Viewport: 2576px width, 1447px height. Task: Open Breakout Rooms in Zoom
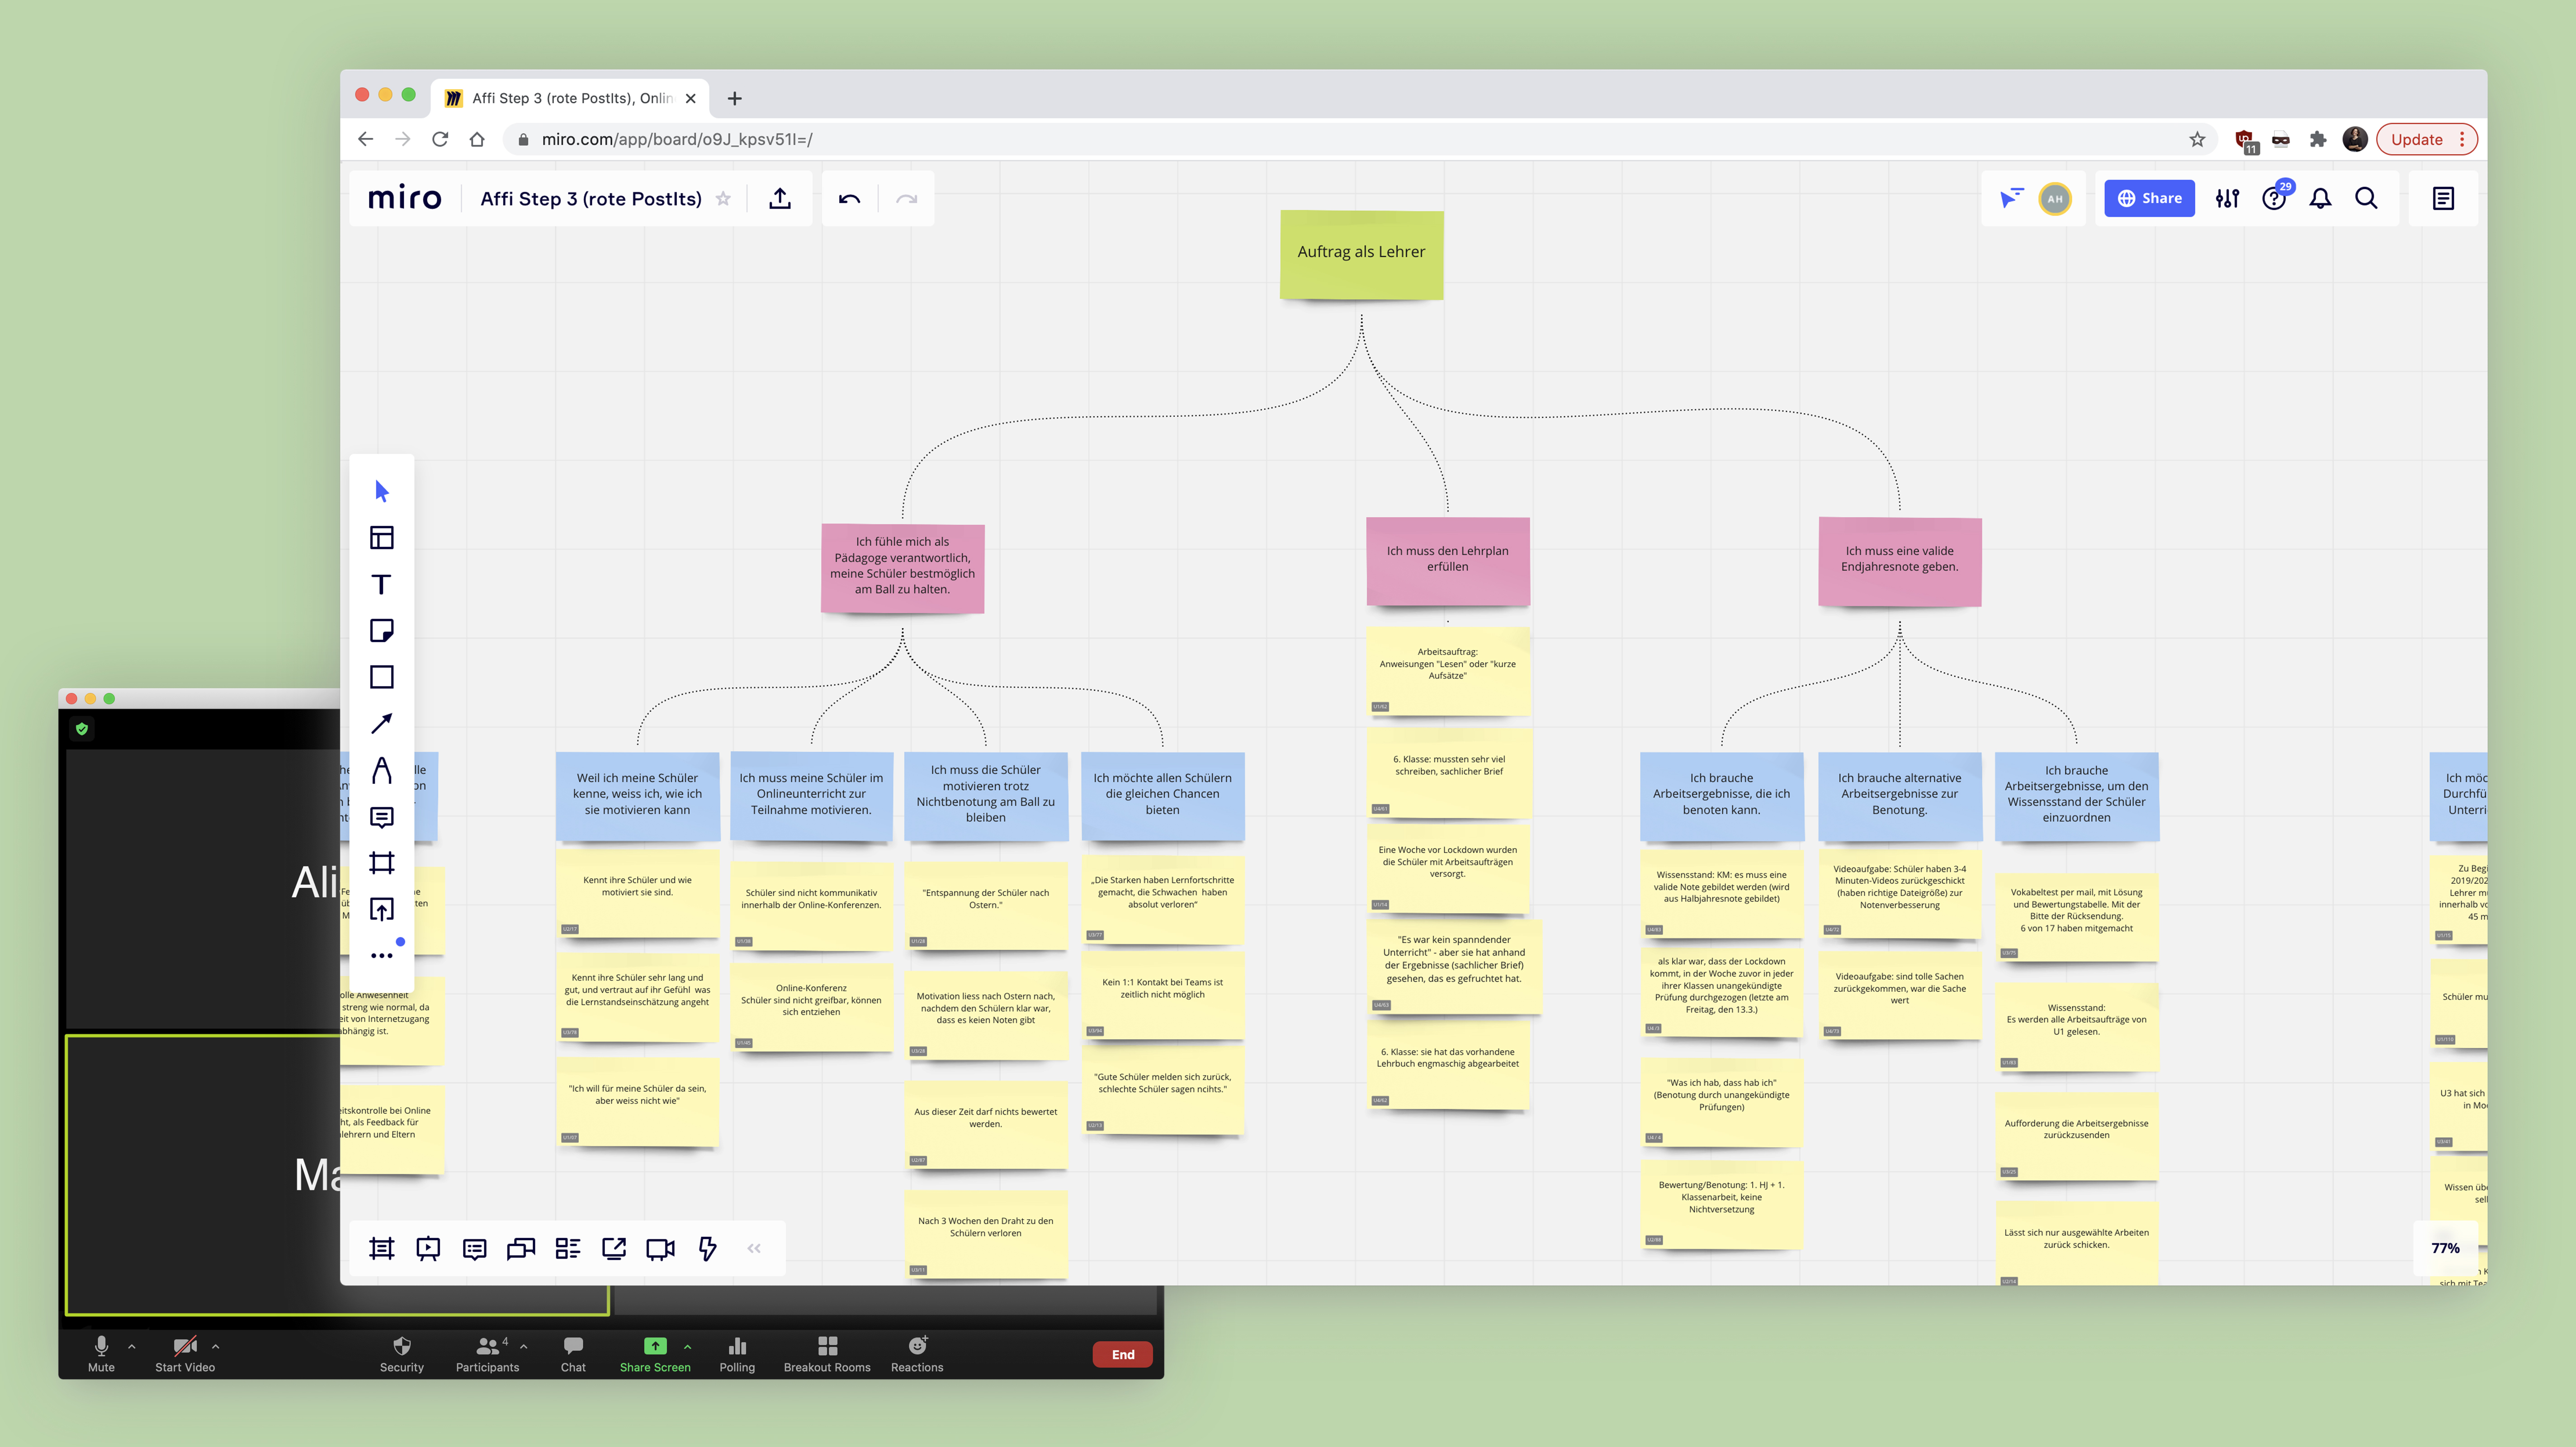click(827, 1354)
